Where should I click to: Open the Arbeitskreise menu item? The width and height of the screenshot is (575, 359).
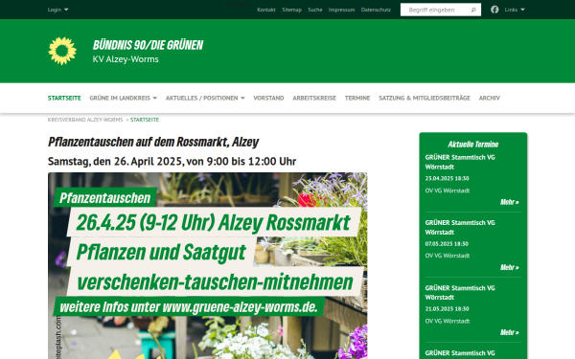pos(314,98)
